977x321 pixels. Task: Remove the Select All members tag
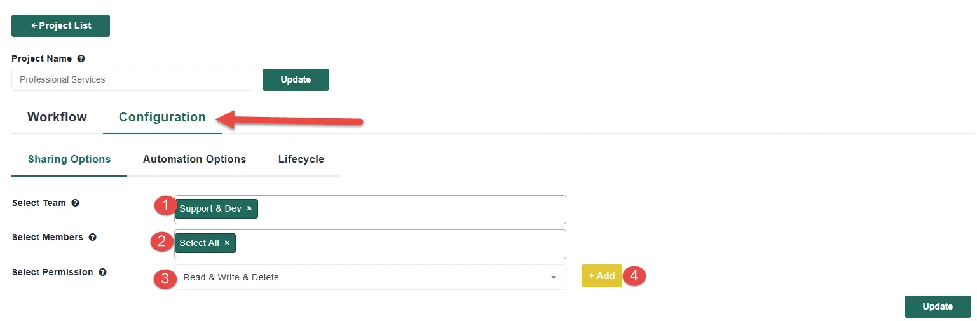[227, 243]
